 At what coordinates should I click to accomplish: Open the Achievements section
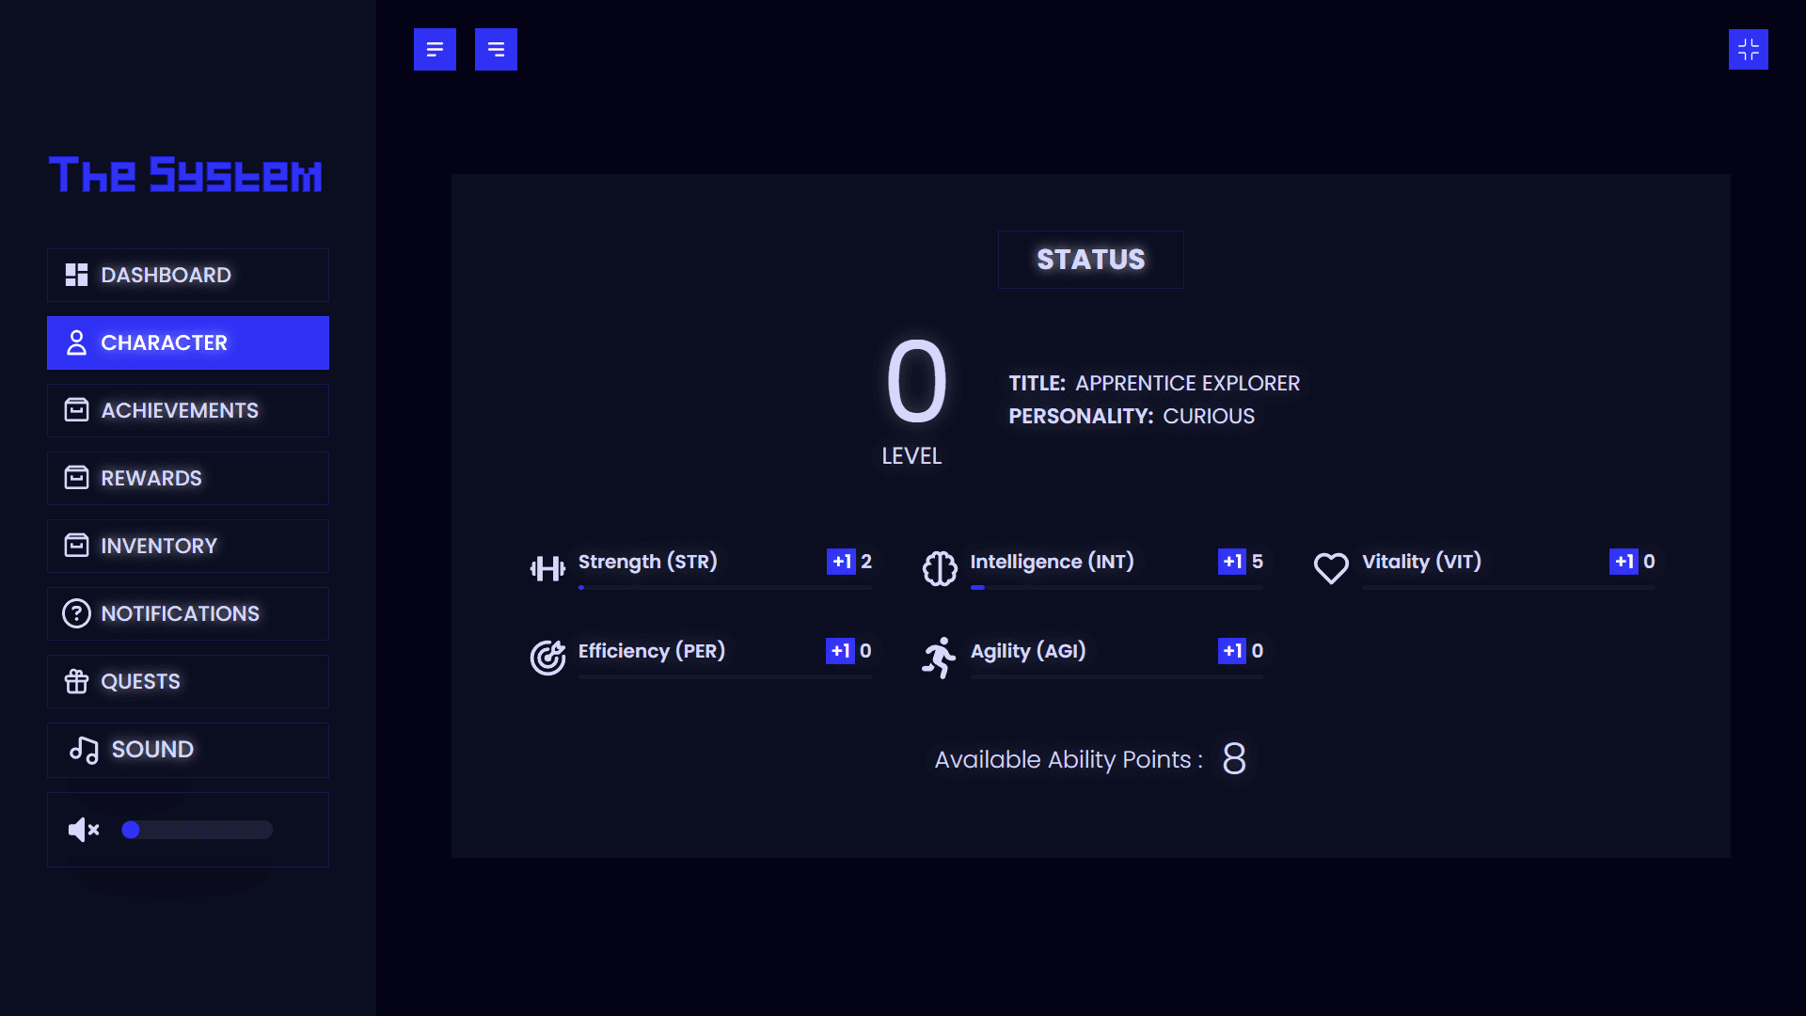click(x=188, y=410)
